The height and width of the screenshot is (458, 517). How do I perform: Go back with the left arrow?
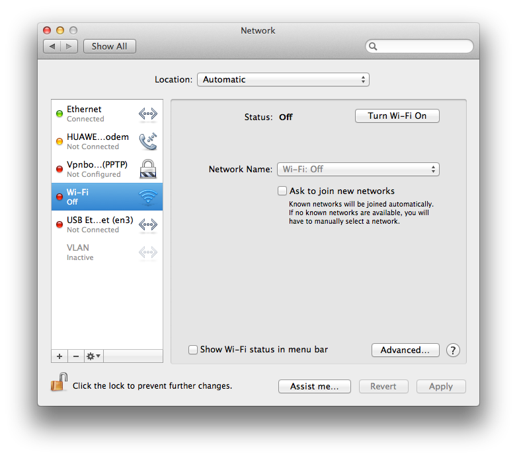52,46
